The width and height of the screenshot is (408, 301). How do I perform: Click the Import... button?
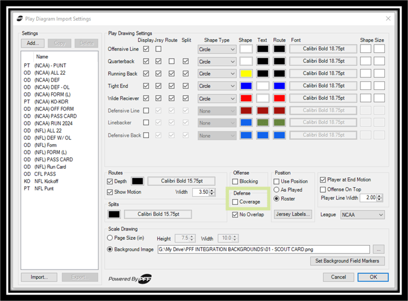[39, 277]
